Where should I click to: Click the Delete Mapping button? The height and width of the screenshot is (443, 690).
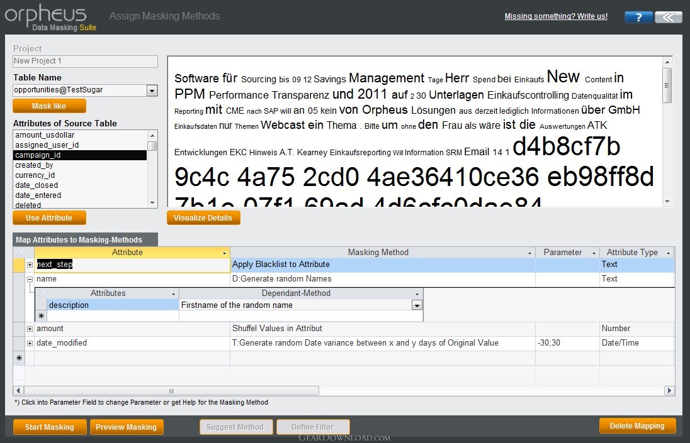tap(637, 425)
